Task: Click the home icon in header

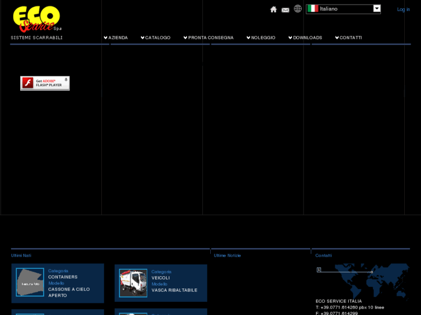Action: pos(273,9)
